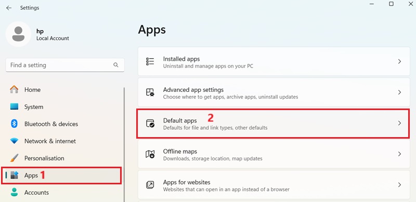Click the Accounts person icon
Viewport: 416px width, 202px height.
click(x=14, y=192)
